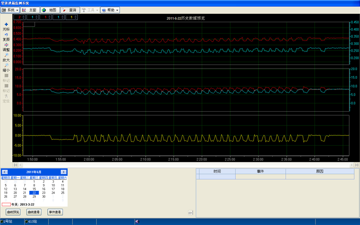
Task: Go to next month in calendar
Action: pyautogui.click(x=64, y=172)
